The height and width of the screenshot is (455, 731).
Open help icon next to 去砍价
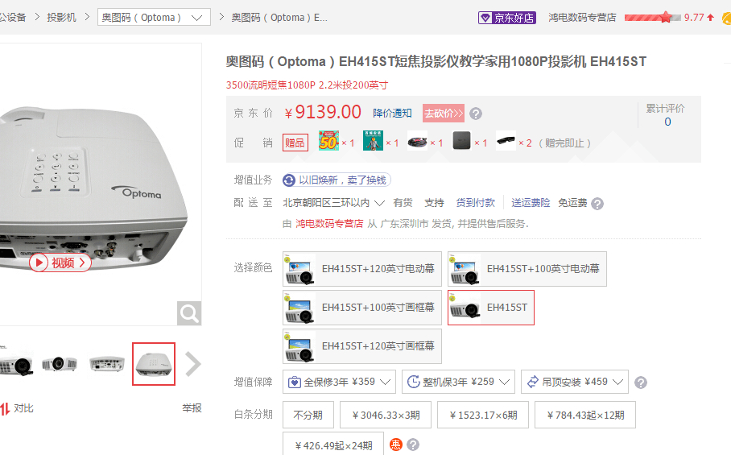click(476, 114)
